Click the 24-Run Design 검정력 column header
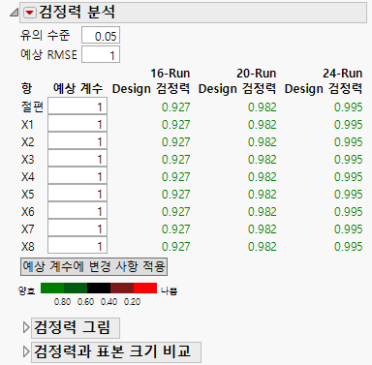This screenshot has width=372, height=365. tap(324, 81)
